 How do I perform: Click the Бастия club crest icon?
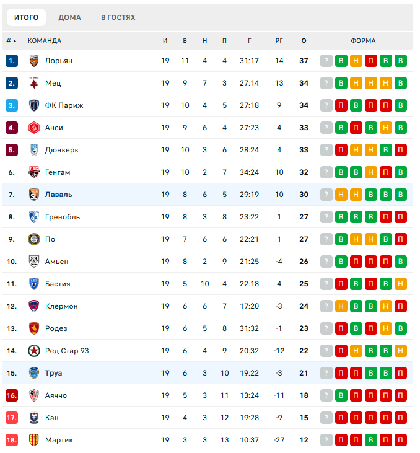click(34, 284)
